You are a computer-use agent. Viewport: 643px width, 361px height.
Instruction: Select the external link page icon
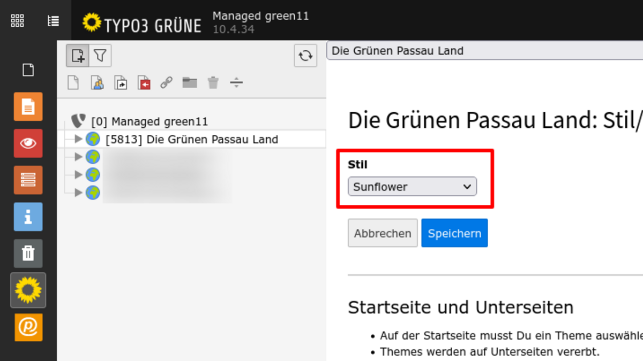pyautogui.click(x=167, y=82)
